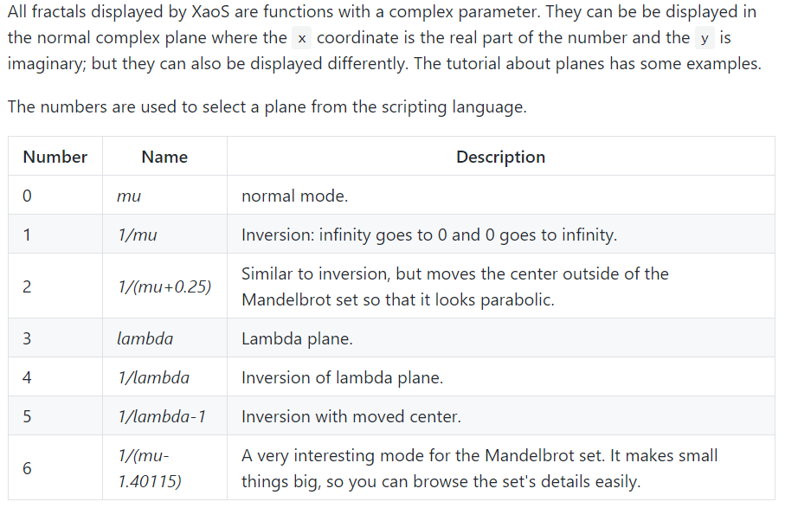Image resolution: width=785 pixels, height=508 pixels.
Task: Click the '1/lambda' name cell
Action: 164,377
